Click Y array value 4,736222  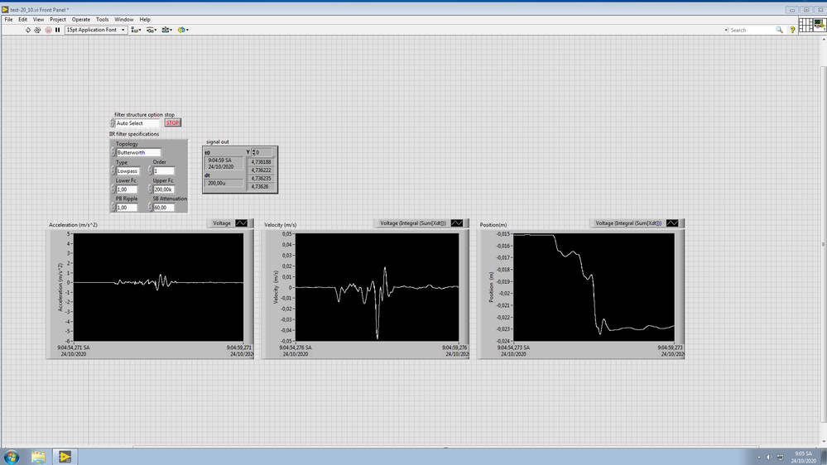(261, 170)
